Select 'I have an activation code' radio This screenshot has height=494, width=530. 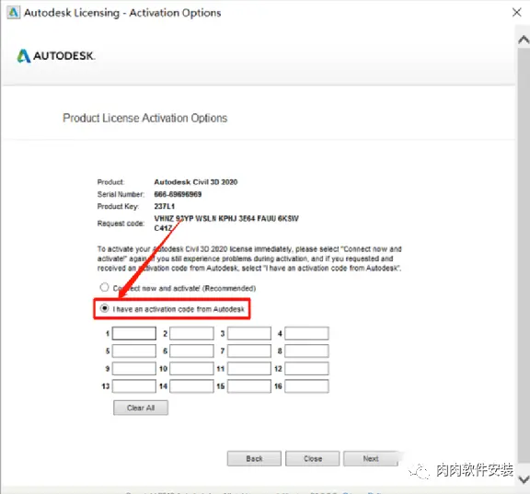[x=104, y=308]
